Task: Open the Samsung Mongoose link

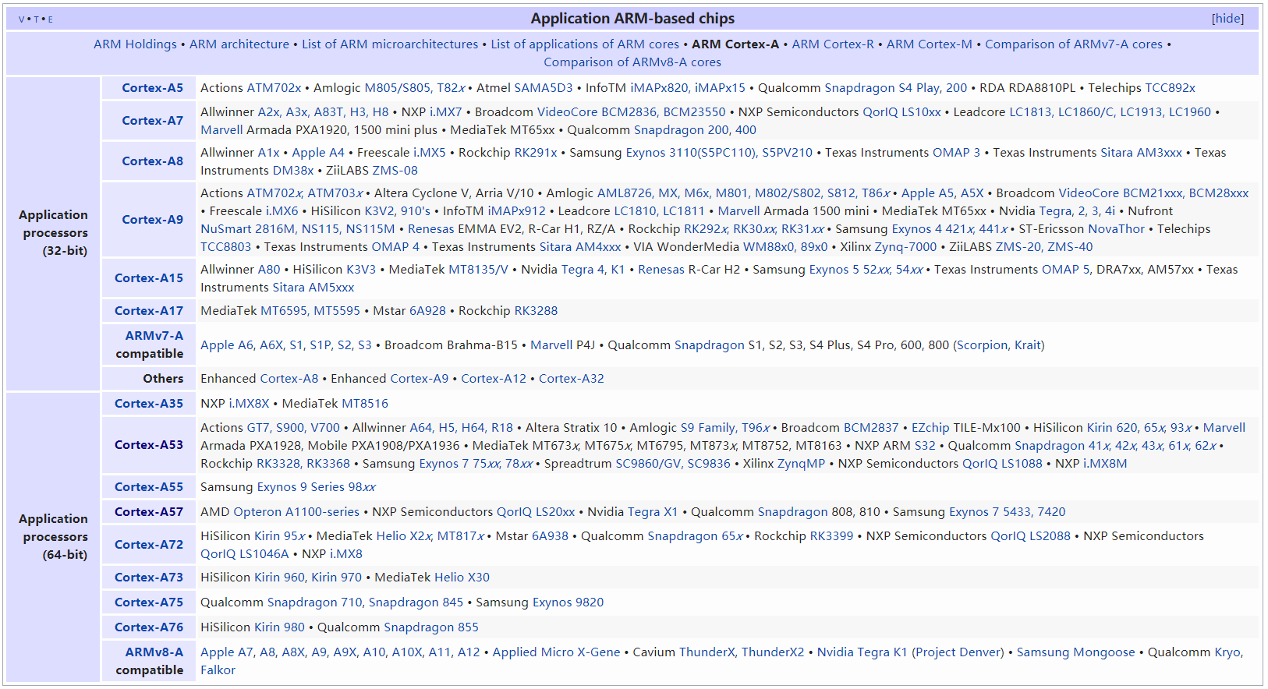Action: pyautogui.click(x=1075, y=652)
